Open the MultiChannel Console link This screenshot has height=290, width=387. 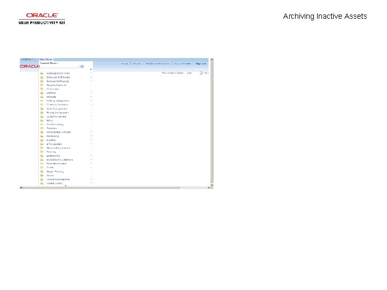[157, 63]
